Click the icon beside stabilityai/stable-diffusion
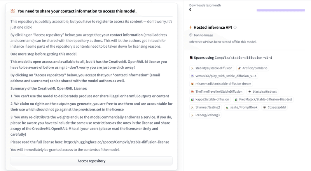The image size is (311, 171). point(192,68)
